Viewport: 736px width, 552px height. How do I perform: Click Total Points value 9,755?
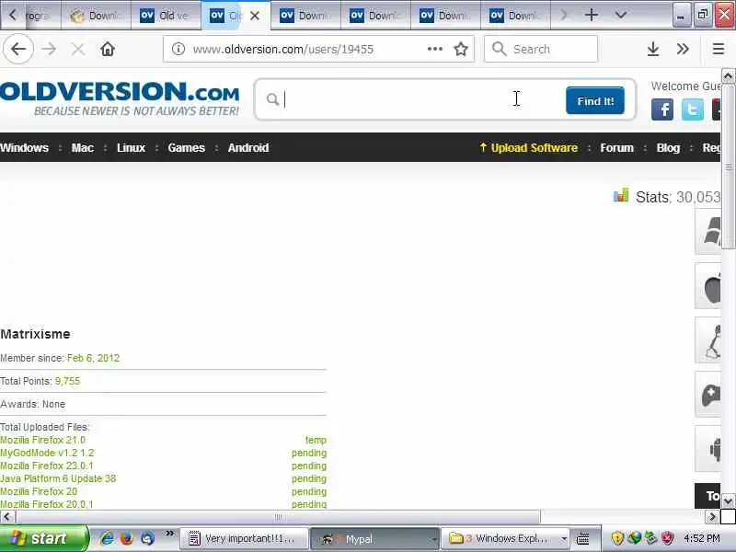(x=67, y=381)
